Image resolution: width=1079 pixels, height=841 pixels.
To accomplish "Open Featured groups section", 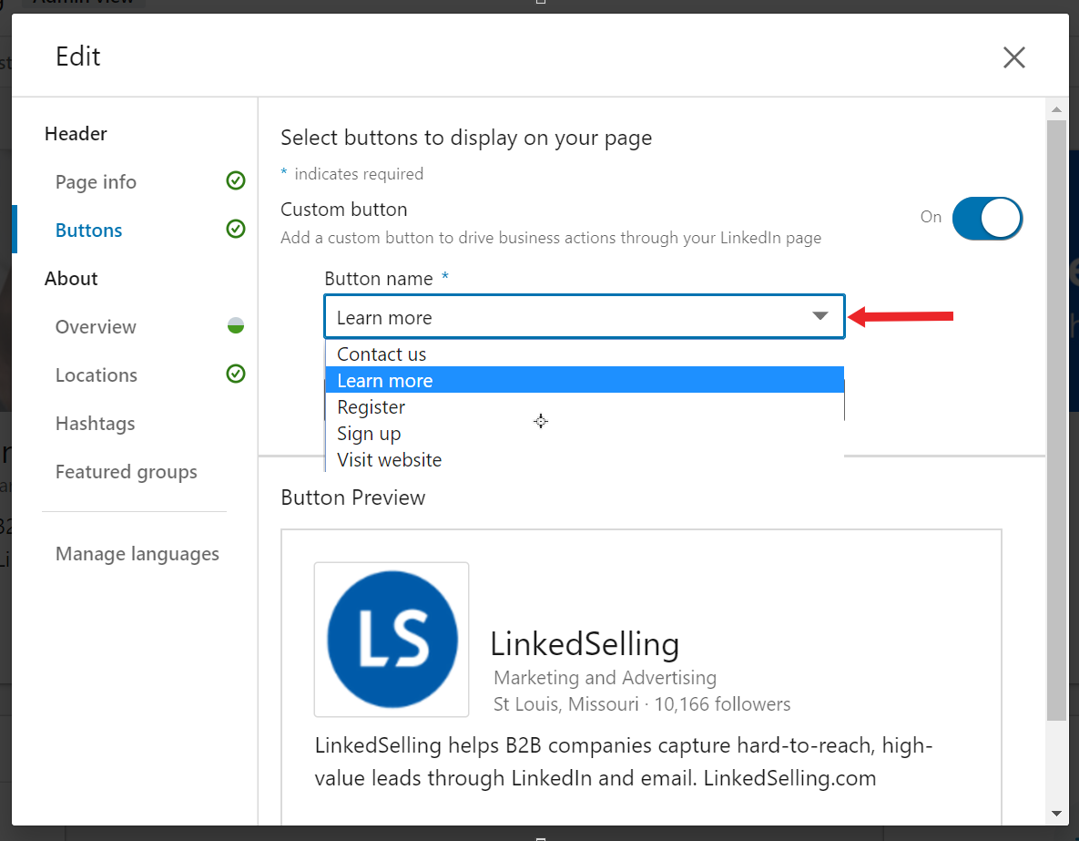I will point(126,472).
